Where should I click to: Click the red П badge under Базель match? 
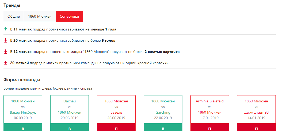116,128
